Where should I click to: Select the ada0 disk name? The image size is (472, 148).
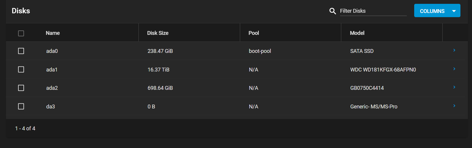(x=52, y=51)
